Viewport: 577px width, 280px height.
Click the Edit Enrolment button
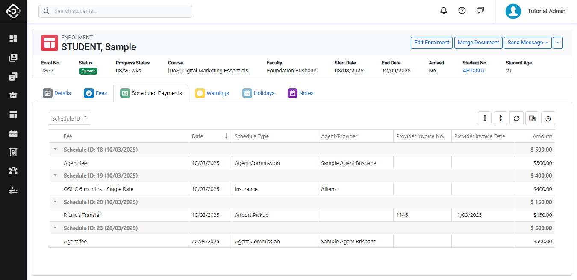tap(432, 43)
